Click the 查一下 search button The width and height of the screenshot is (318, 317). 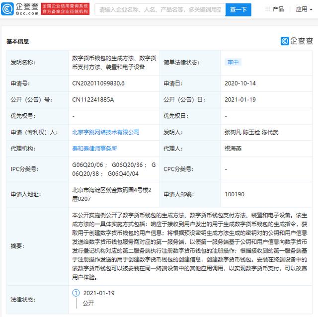[x=238, y=9]
